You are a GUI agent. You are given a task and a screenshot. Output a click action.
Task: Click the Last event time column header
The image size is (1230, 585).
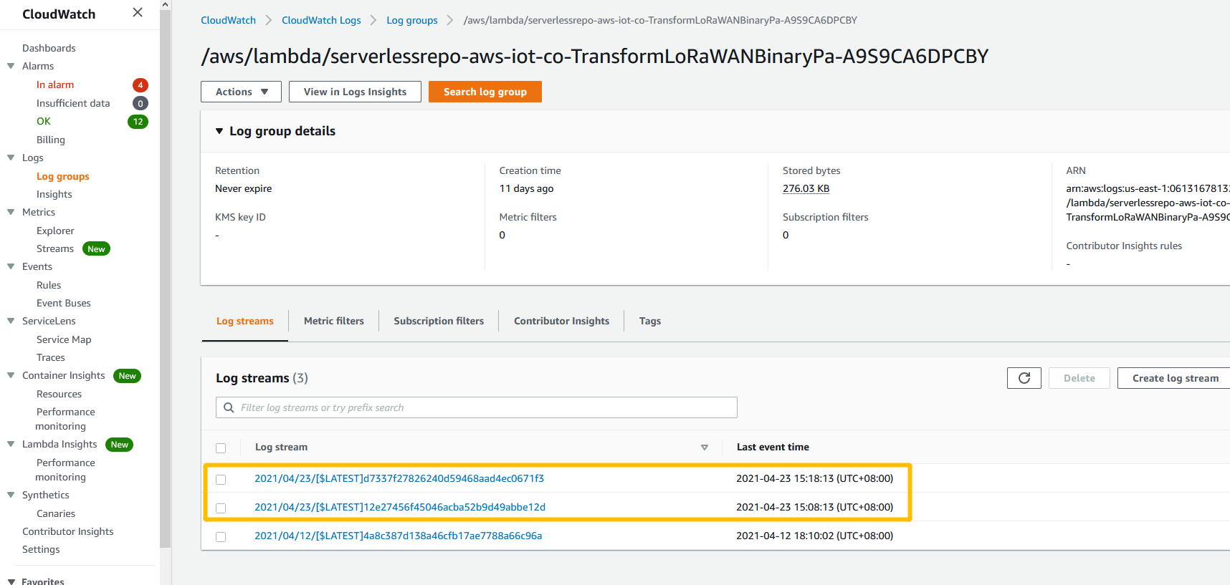click(x=773, y=447)
